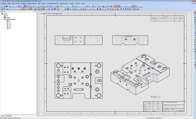Open the Curvas menu
The image size is (196, 119).
point(18,4)
